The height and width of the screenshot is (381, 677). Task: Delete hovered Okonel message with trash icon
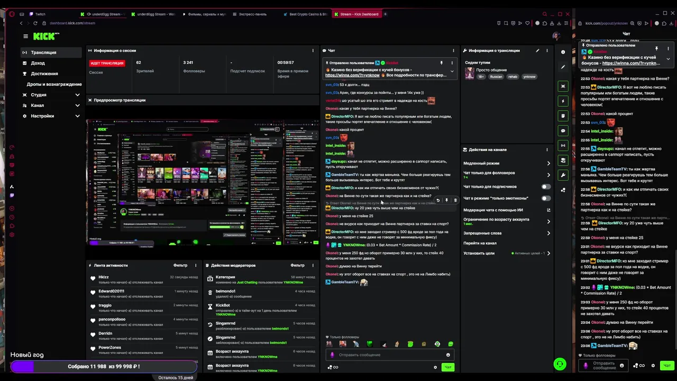[x=455, y=201]
